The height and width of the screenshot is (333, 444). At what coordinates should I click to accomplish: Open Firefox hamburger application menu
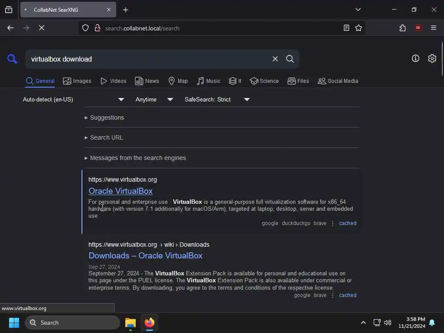tap(434, 28)
